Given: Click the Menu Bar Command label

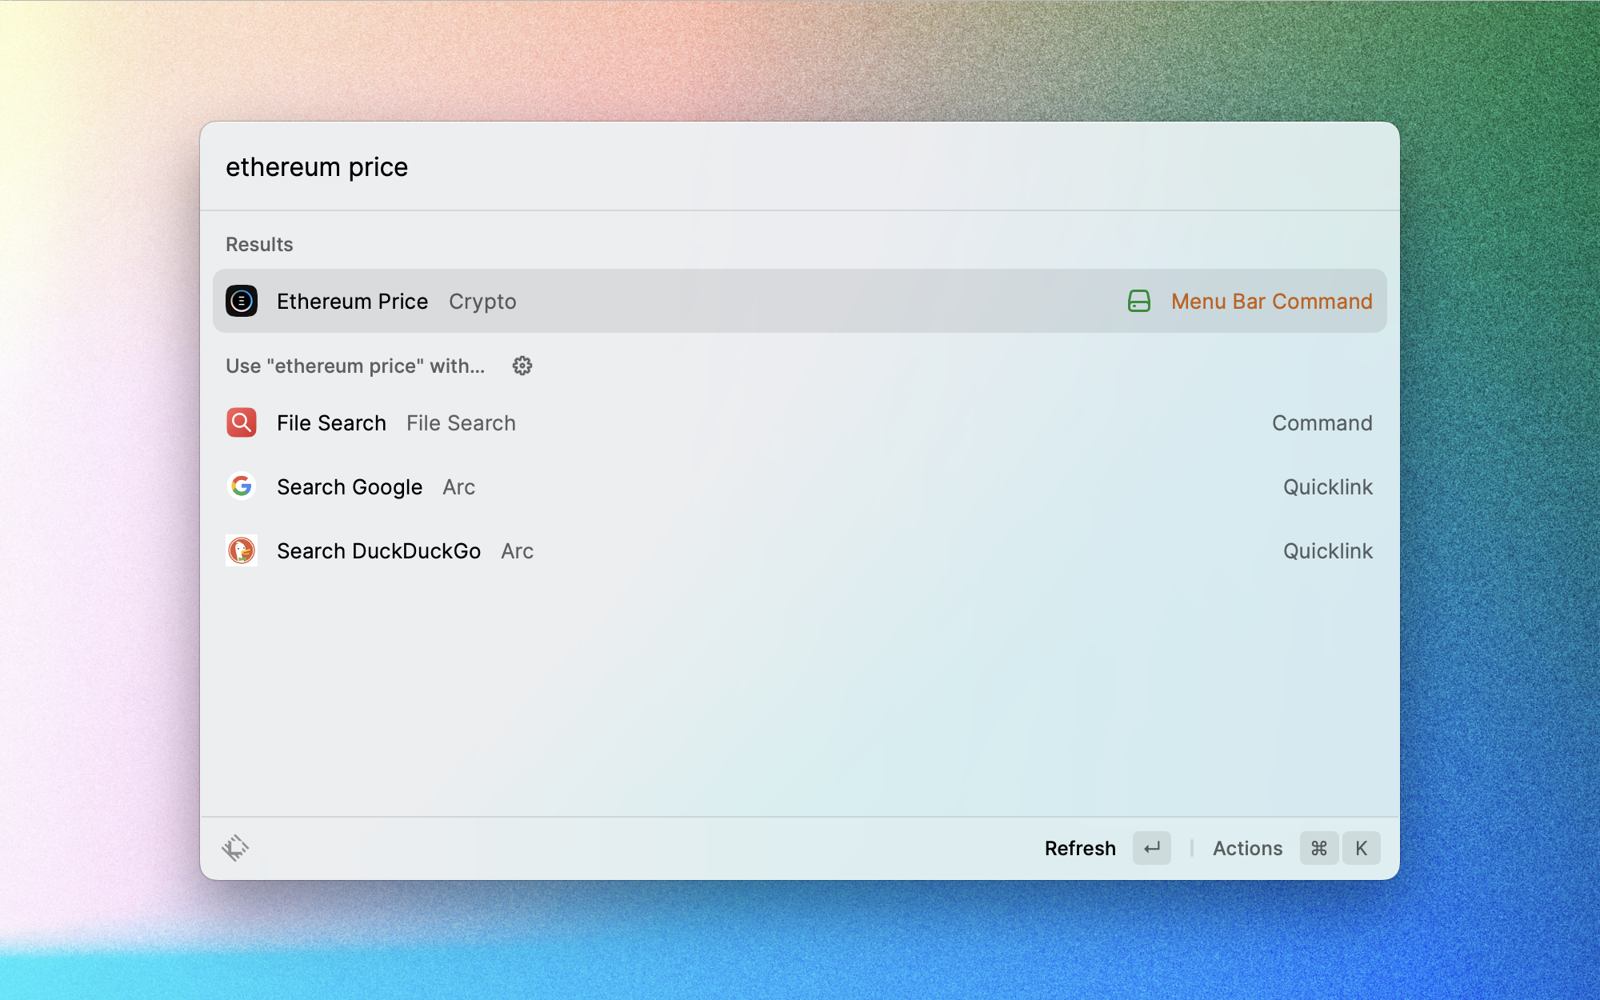Looking at the screenshot, I should pyautogui.click(x=1271, y=302).
